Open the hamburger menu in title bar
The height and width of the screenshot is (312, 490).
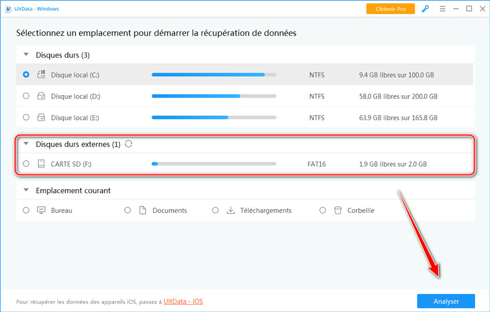click(442, 9)
